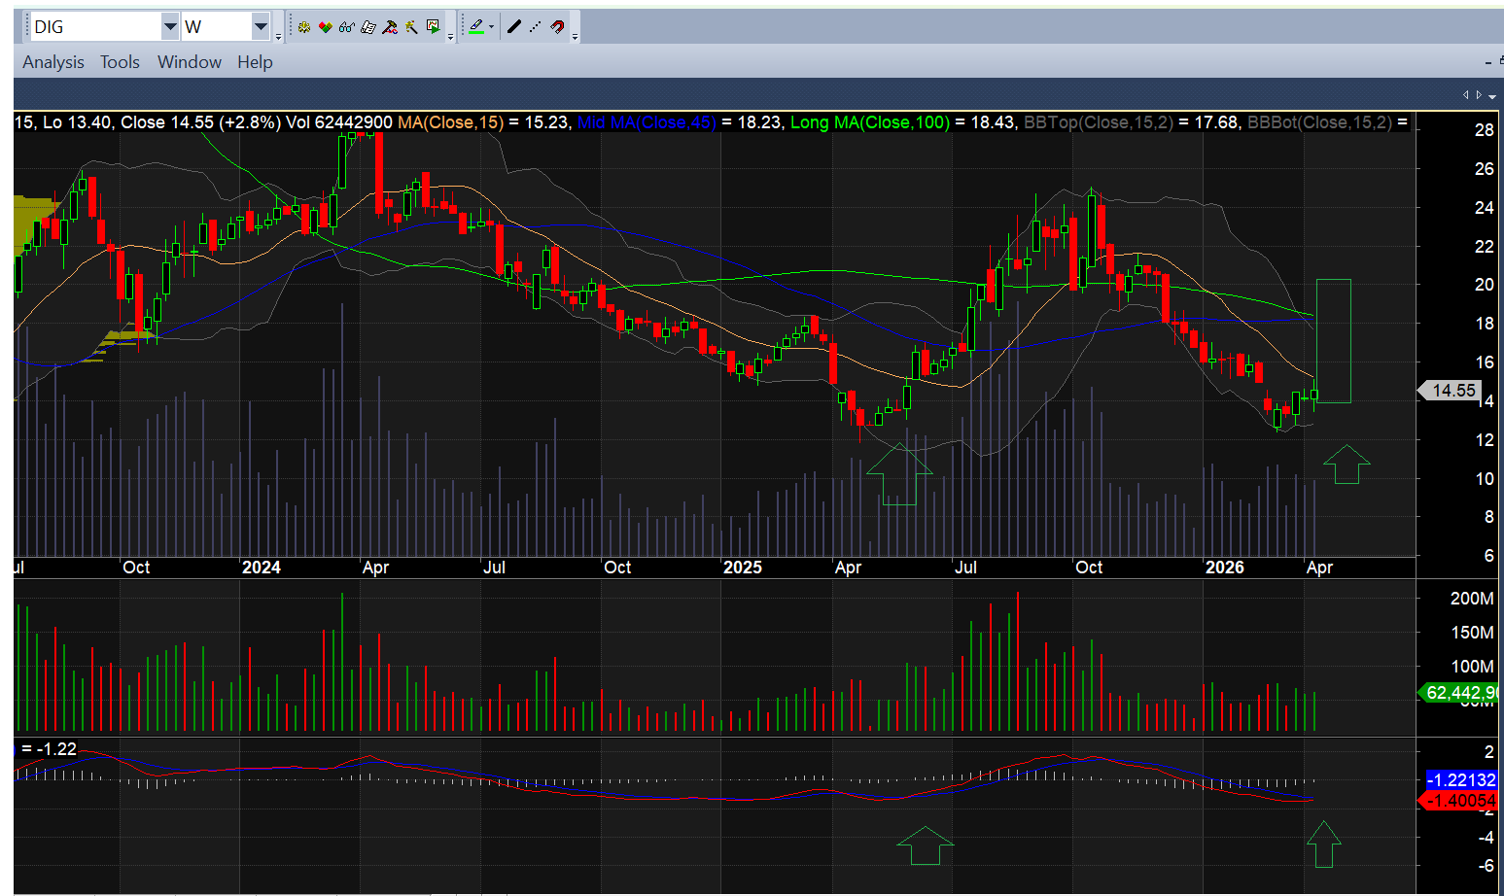Expand the DIG symbol dropdown
1504x896 pixels.
pyautogui.click(x=170, y=27)
